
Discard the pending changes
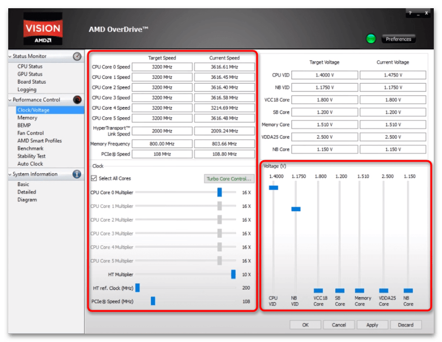[x=406, y=325]
